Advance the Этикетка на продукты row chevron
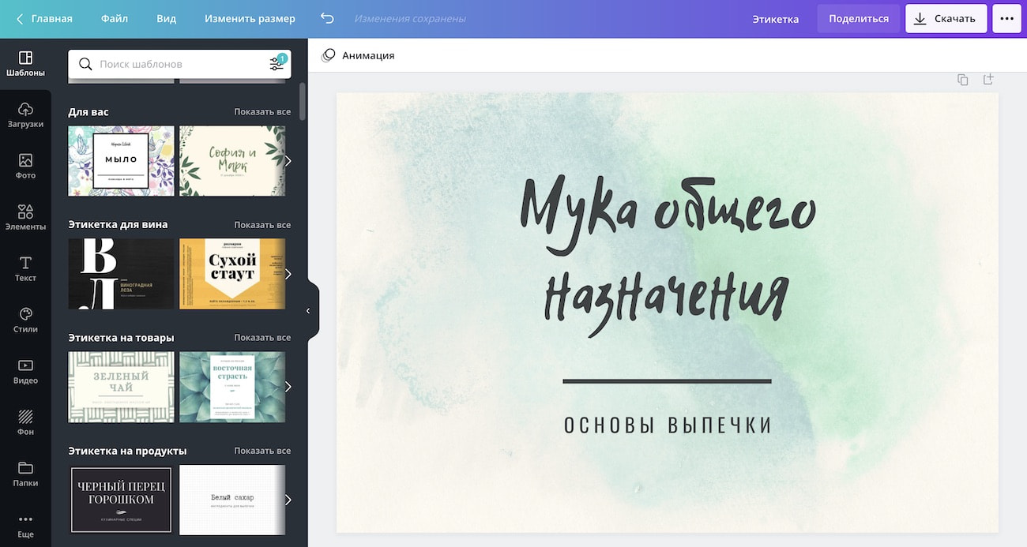 click(288, 500)
